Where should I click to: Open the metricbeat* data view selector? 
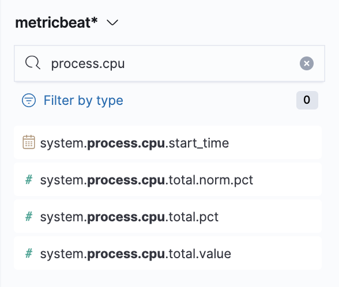(x=67, y=22)
